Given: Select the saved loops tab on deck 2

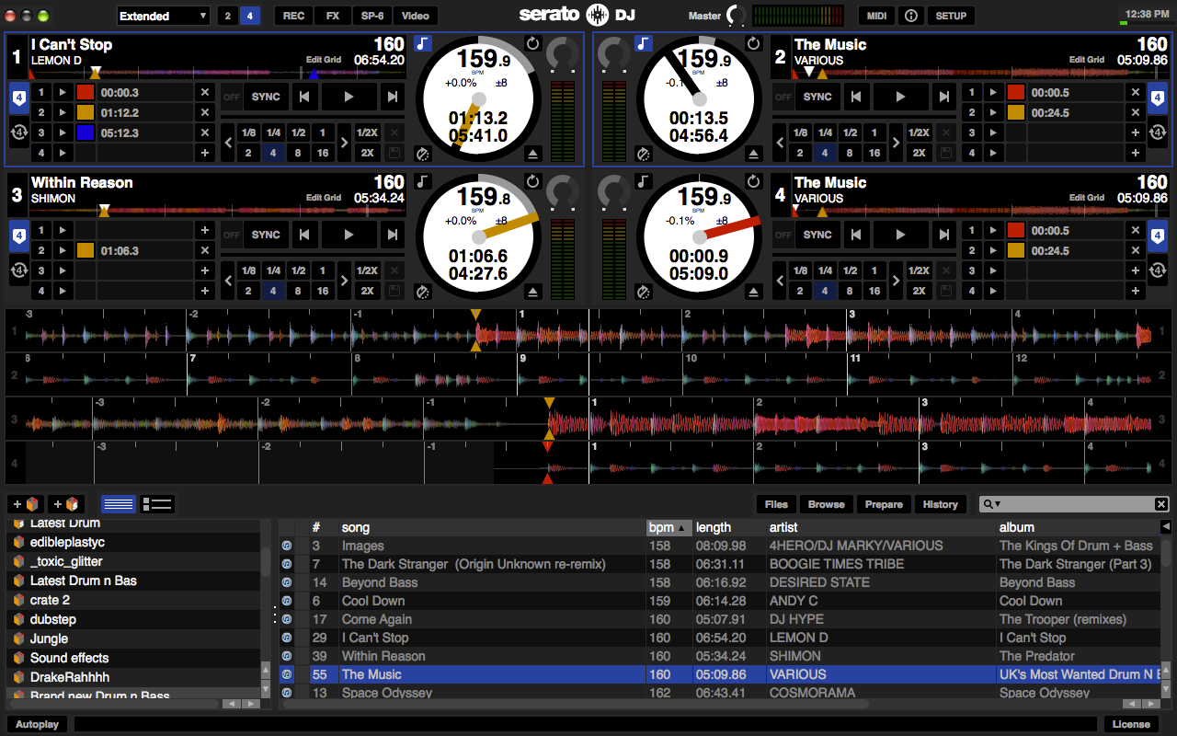Looking at the screenshot, I should [1157, 132].
